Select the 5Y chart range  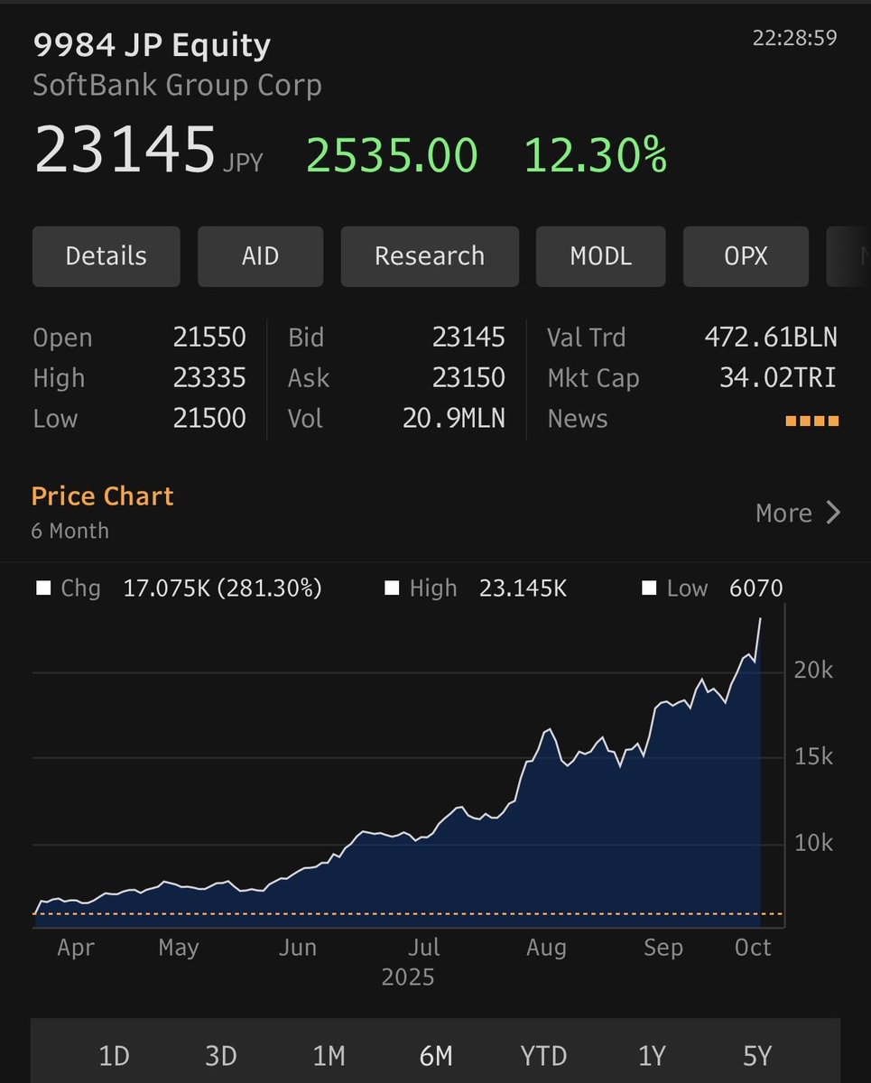(x=757, y=1055)
